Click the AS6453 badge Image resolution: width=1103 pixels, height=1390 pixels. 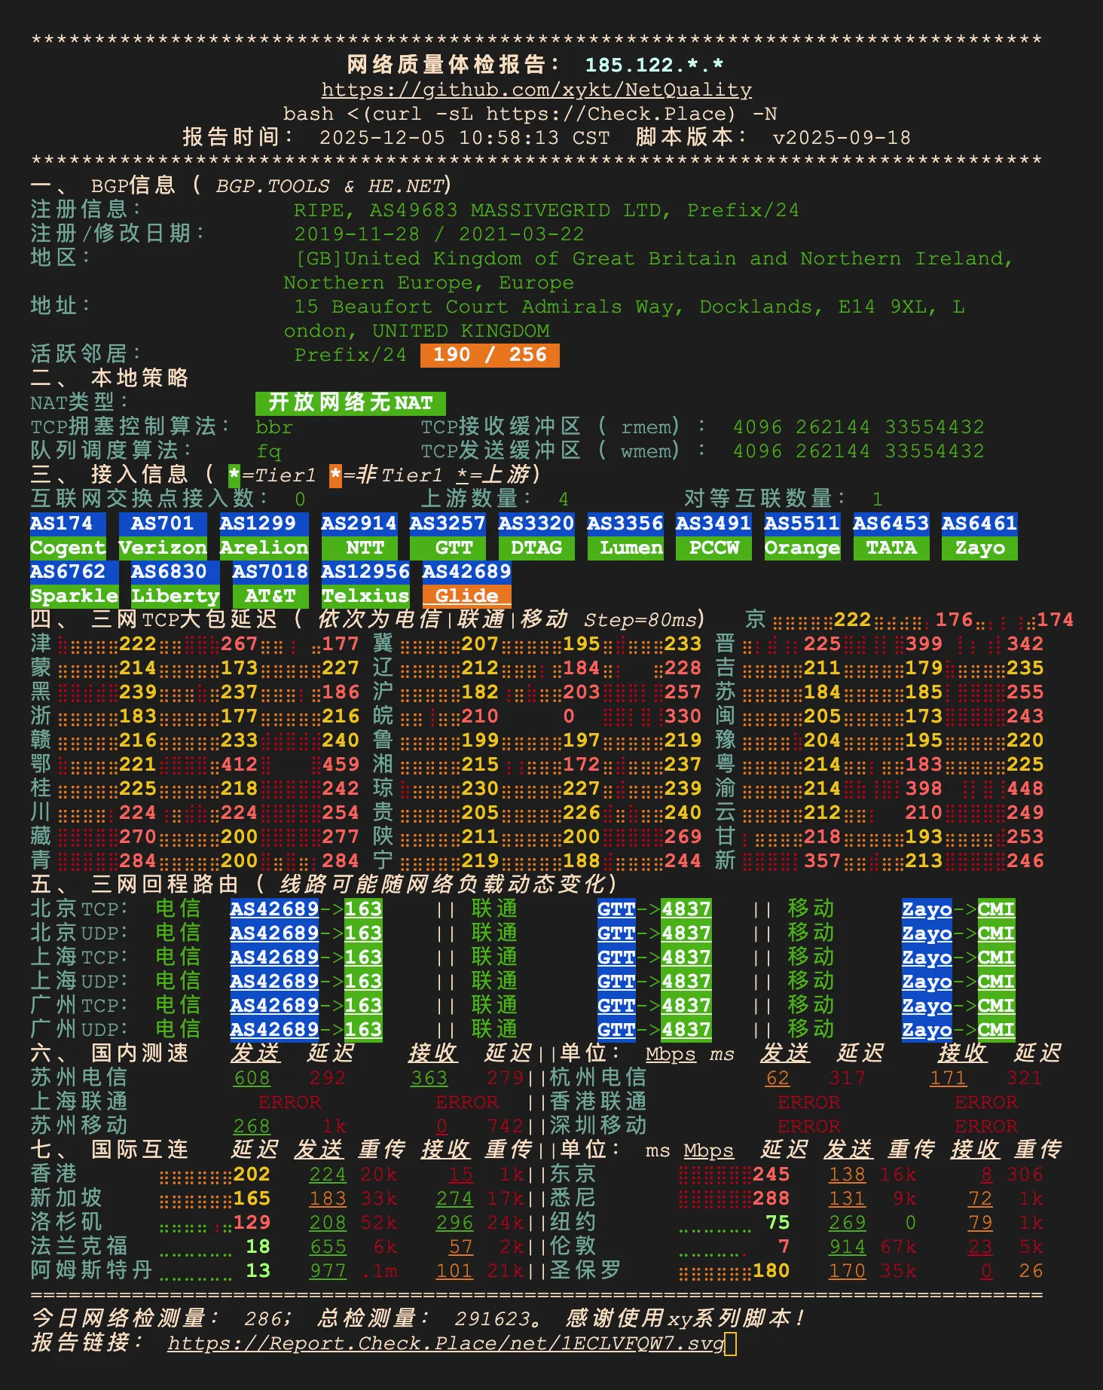click(891, 524)
